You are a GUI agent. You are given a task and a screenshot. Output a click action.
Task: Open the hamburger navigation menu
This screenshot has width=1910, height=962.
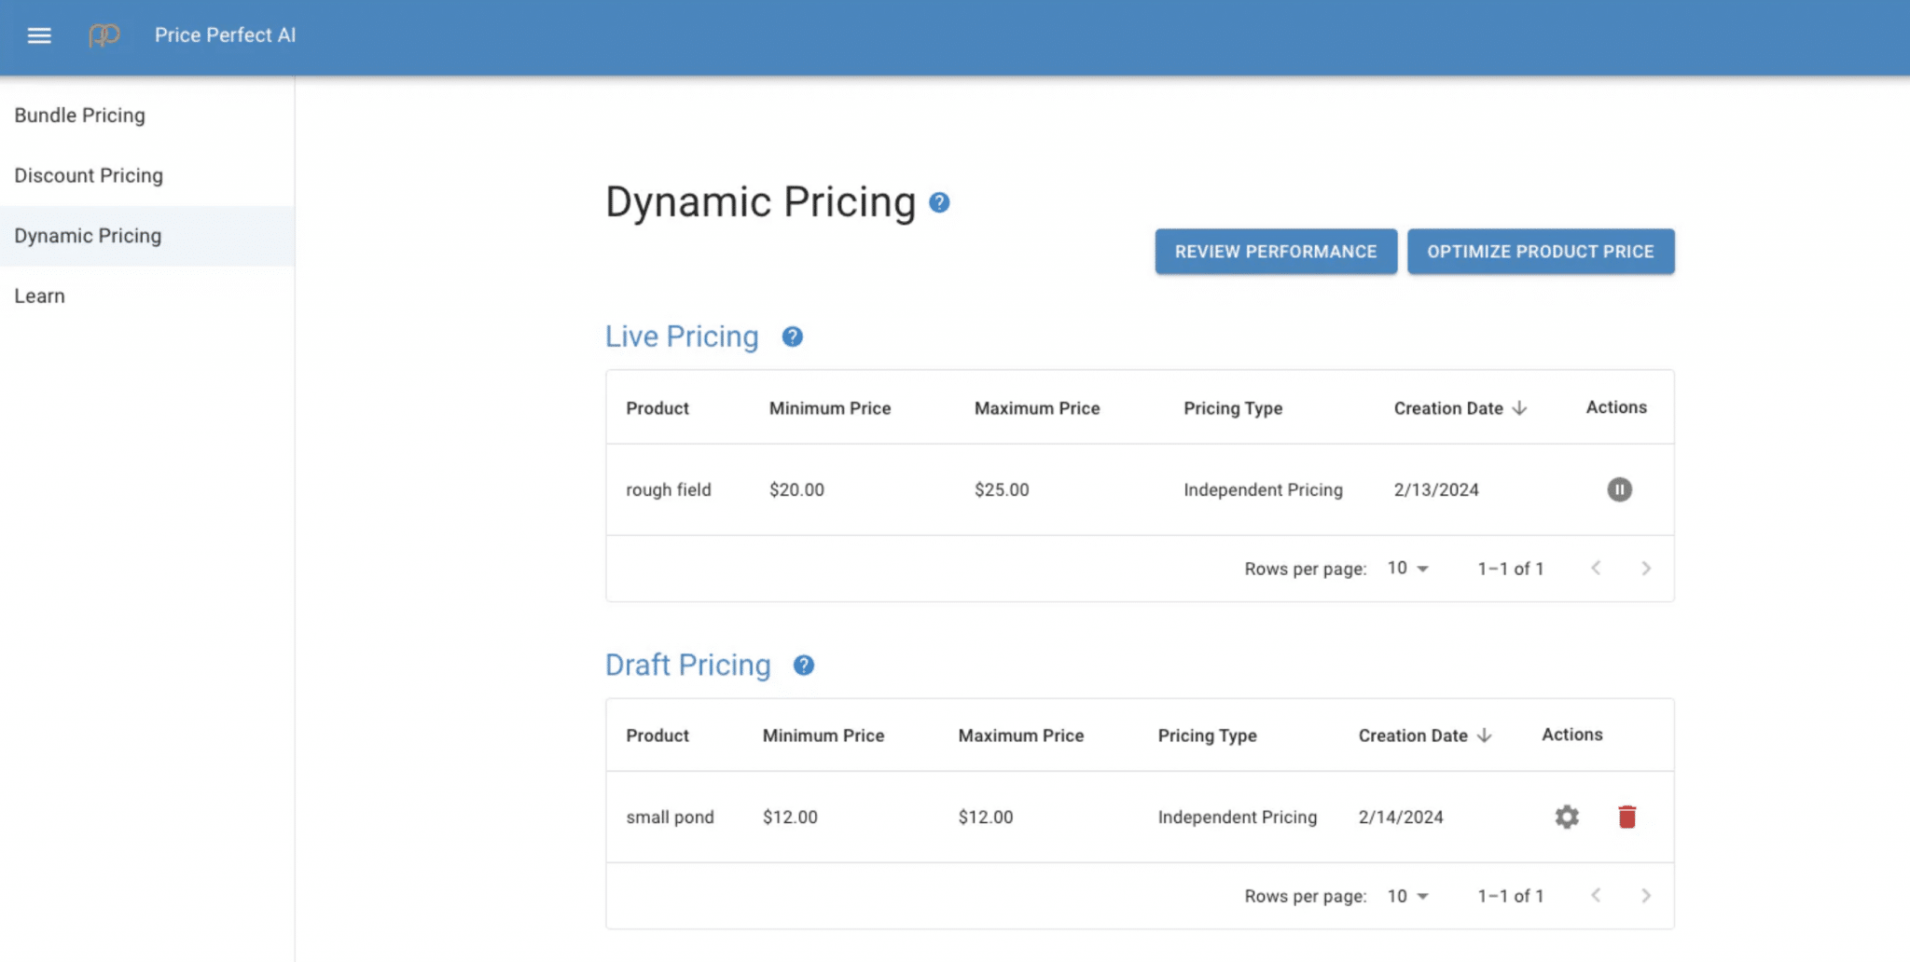click(x=39, y=35)
